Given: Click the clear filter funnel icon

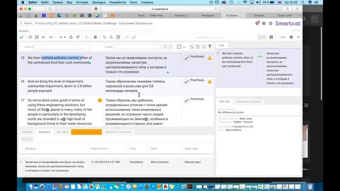Looking at the screenshot, I should click(198, 47).
